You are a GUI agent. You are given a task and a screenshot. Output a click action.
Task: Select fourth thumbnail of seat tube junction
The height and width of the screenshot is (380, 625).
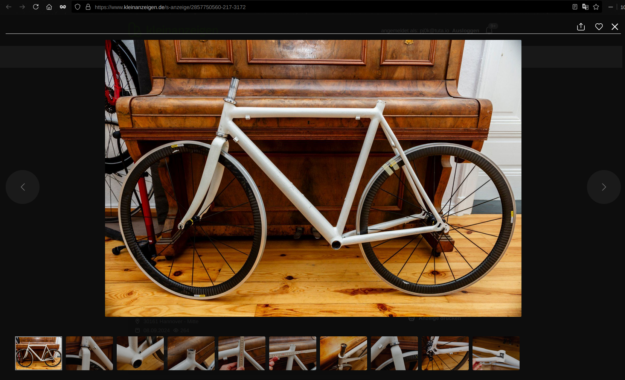[191, 353]
